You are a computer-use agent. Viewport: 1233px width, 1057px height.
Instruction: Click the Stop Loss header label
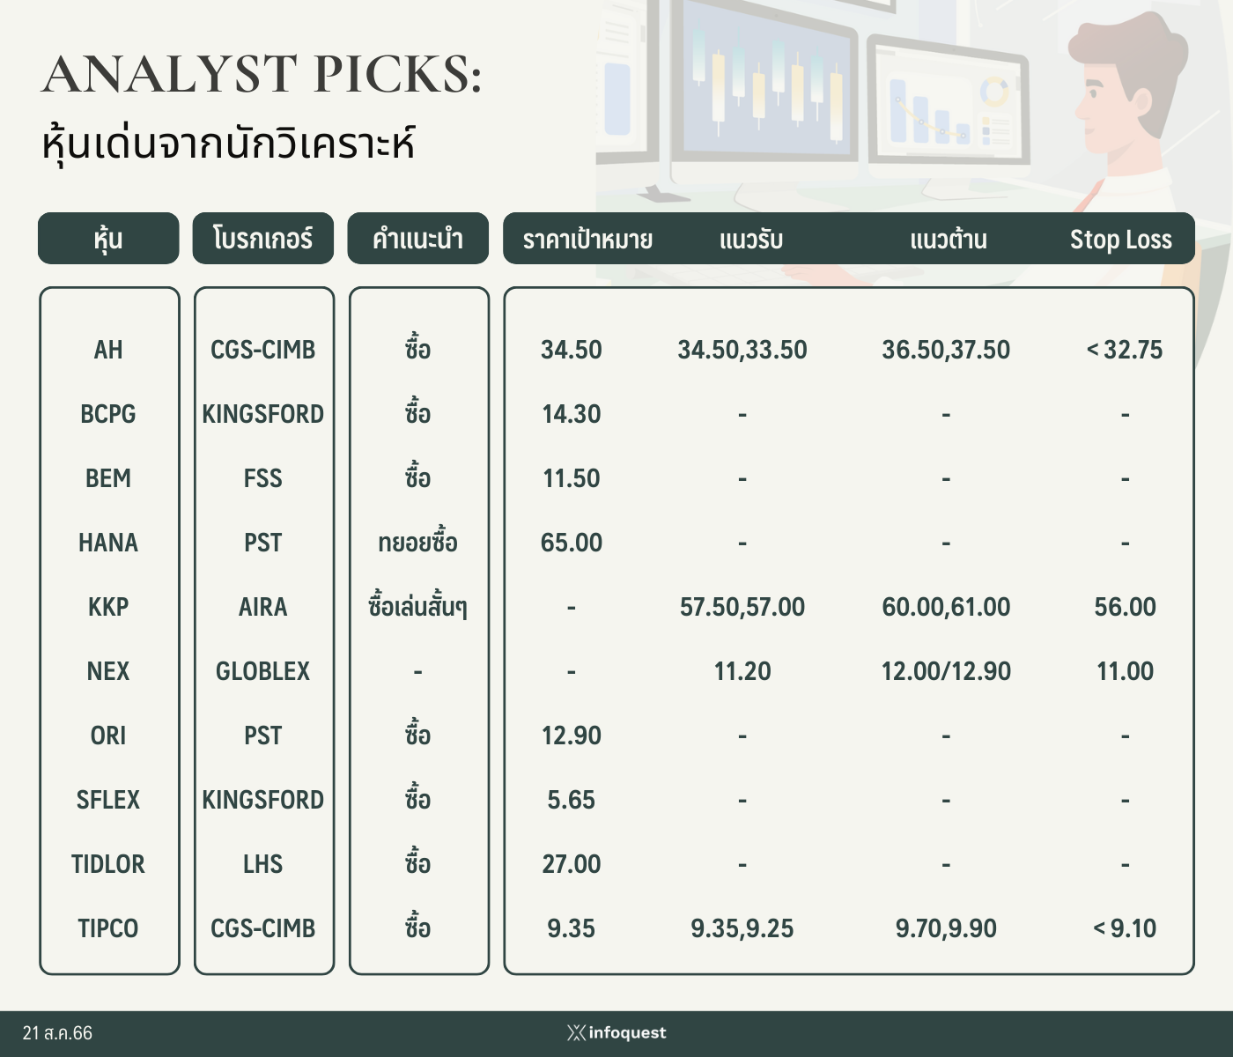(x=1121, y=240)
